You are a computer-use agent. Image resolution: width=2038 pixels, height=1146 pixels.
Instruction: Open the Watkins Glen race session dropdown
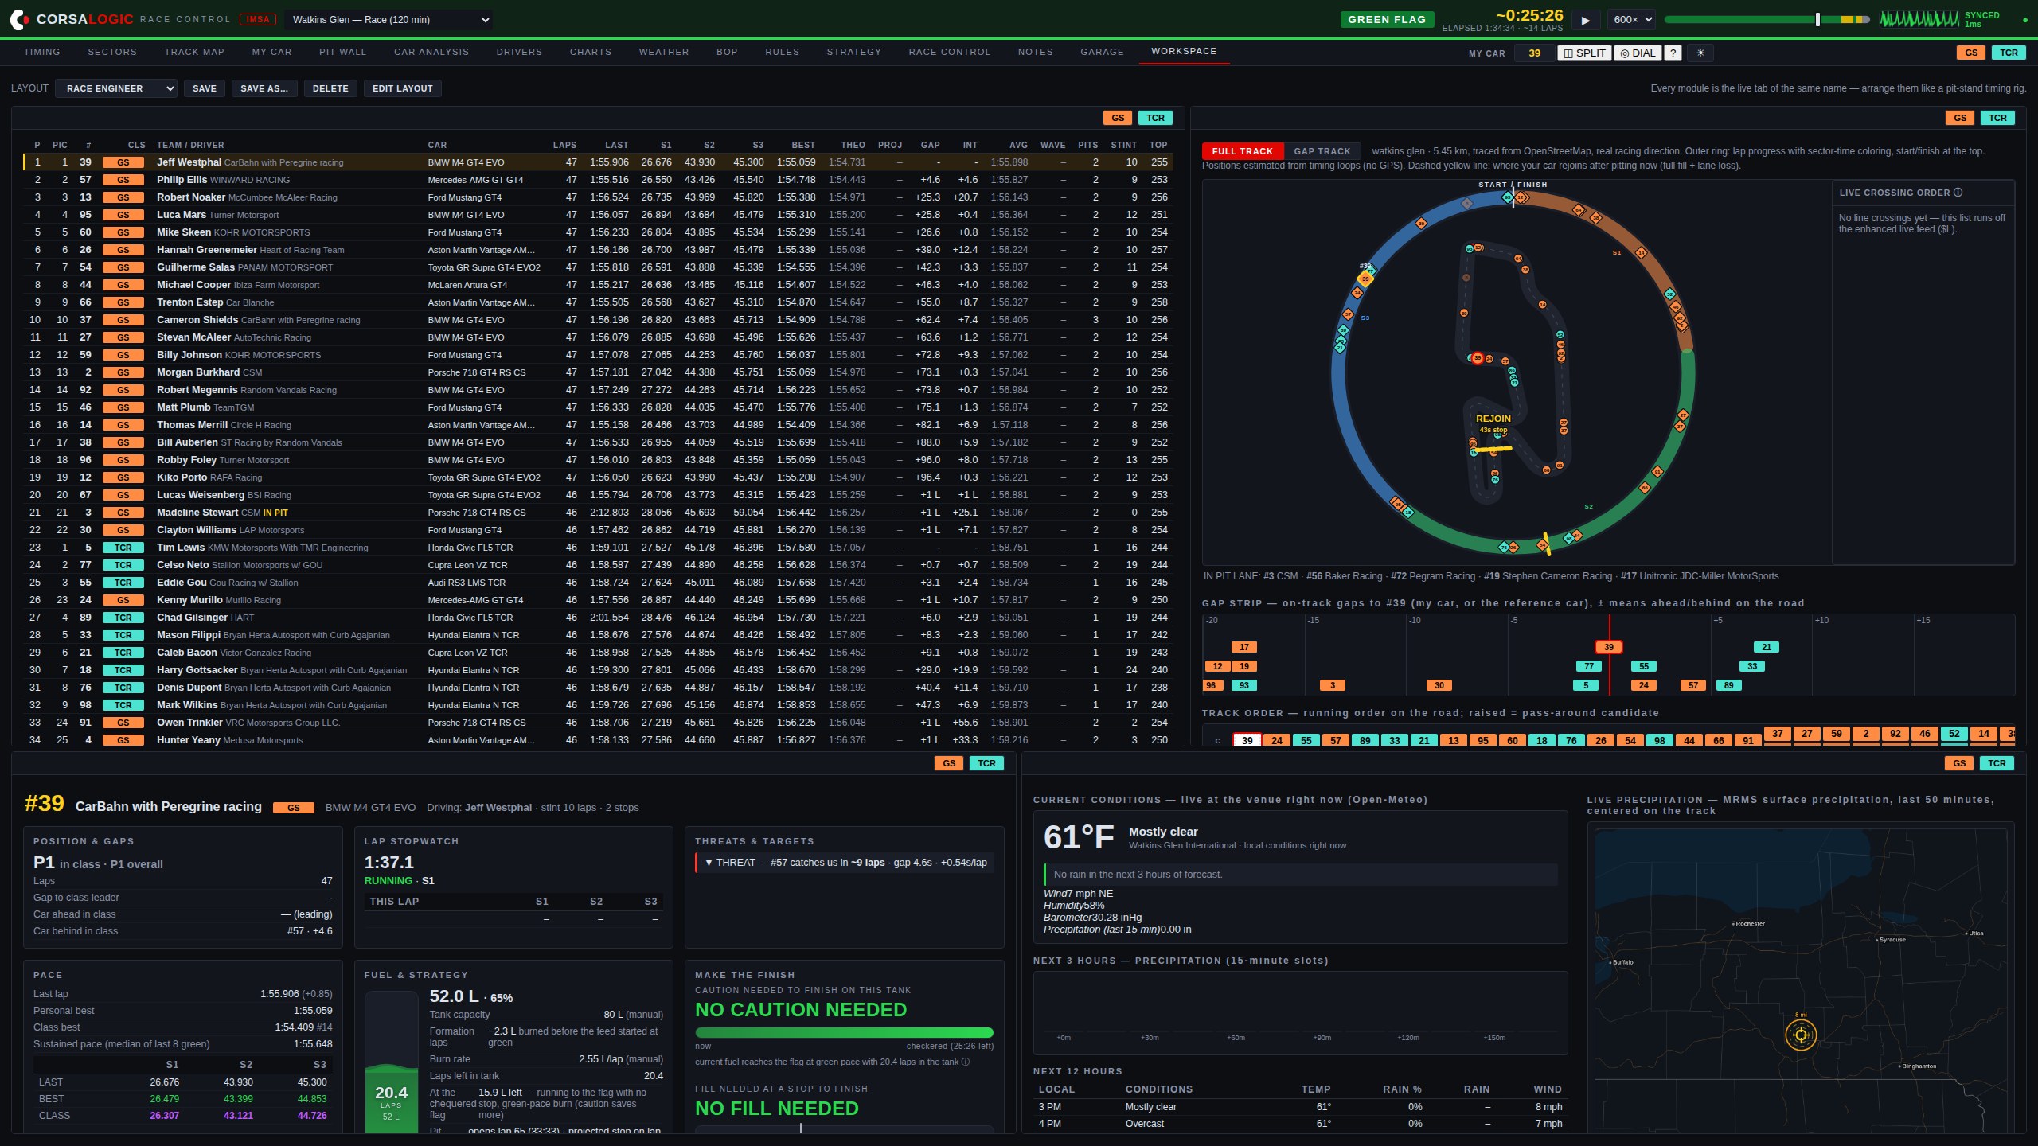pyautogui.click(x=389, y=20)
